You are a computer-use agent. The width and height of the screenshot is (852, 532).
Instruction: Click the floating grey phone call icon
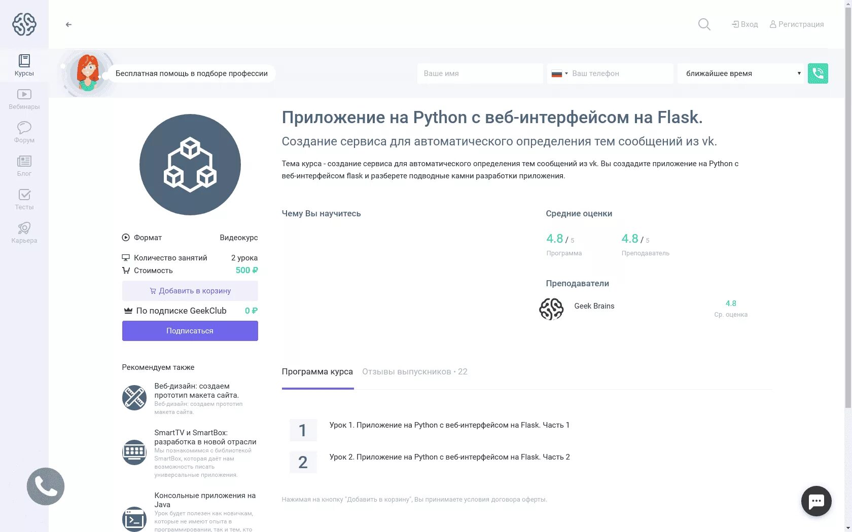pos(46,486)
